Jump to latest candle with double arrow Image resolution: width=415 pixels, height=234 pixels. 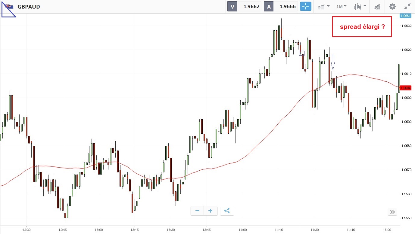(x=392, y=212)
